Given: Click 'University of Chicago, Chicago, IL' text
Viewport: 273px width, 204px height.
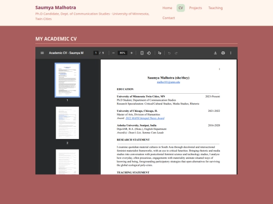Looking at the screenshot, I should click(x=137, y=111).
